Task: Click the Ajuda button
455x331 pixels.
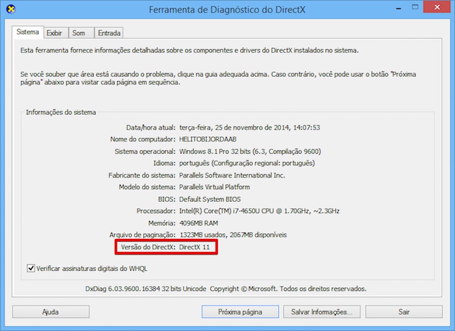Action: [50, 312]
